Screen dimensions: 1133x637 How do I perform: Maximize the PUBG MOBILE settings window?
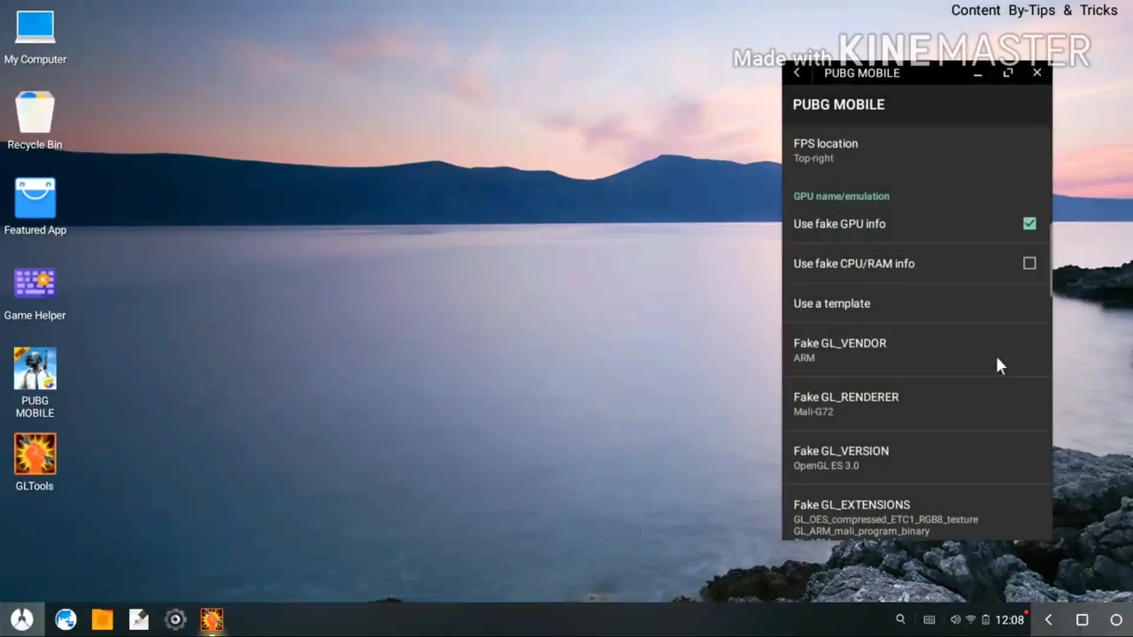coord(1007,73)
